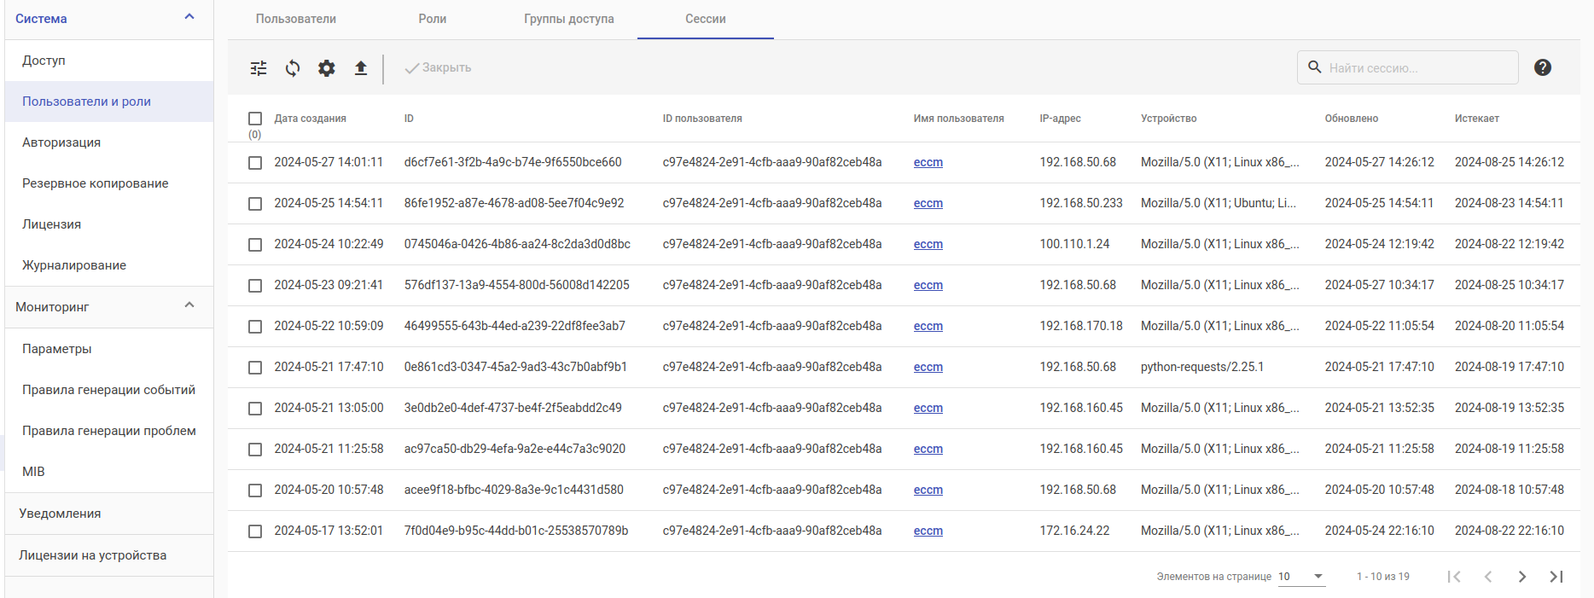Image resolution: width=1594 pixels, height=598 pixels.
Task: Tick the checkbox for the python-requests session
Action: coord(255,368)
